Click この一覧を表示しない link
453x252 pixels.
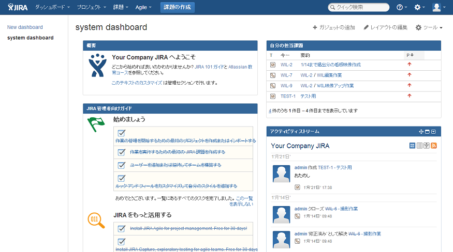(x=242, y=201)
